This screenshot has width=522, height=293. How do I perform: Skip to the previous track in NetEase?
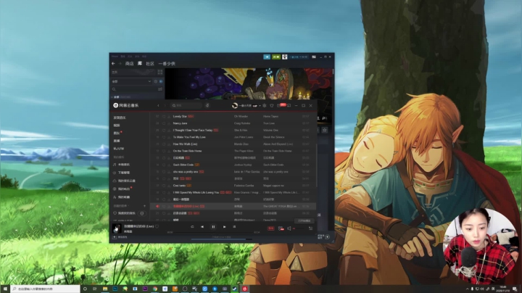202,227
